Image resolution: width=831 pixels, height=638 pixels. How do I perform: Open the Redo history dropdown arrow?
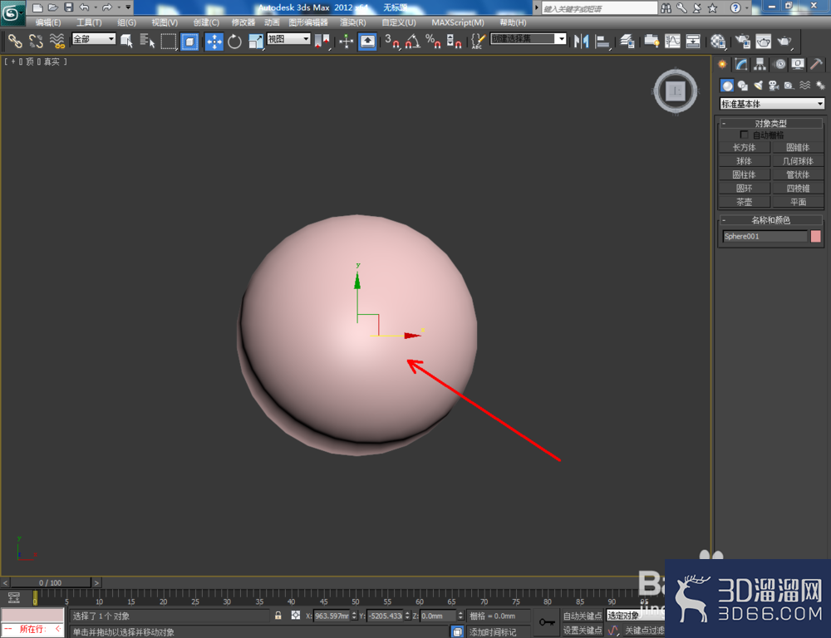click(x=118, y=7)
